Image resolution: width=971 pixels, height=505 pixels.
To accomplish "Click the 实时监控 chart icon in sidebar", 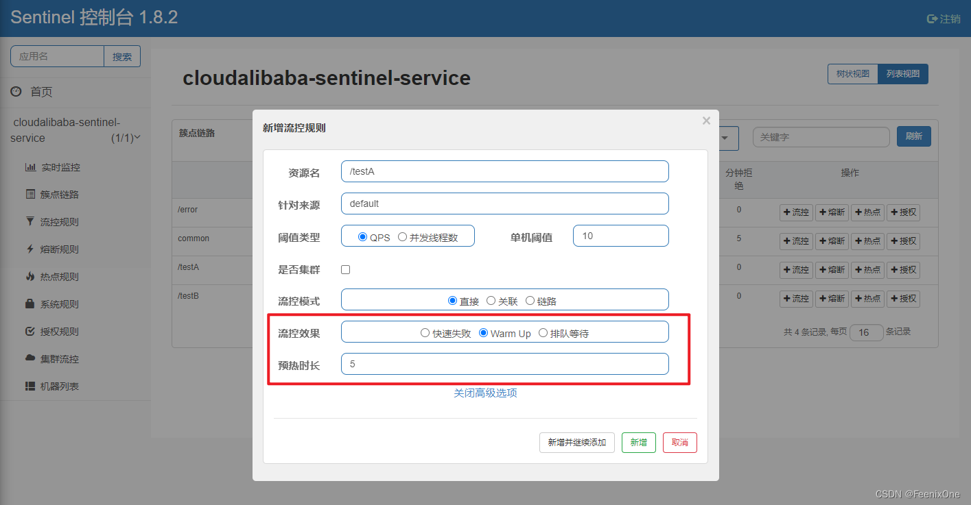I will (x=30, y=167).
